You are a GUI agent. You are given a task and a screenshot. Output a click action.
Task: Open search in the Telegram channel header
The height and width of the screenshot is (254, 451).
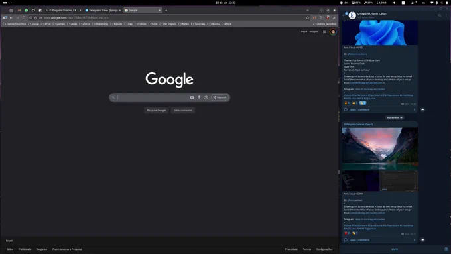(440, 15)
